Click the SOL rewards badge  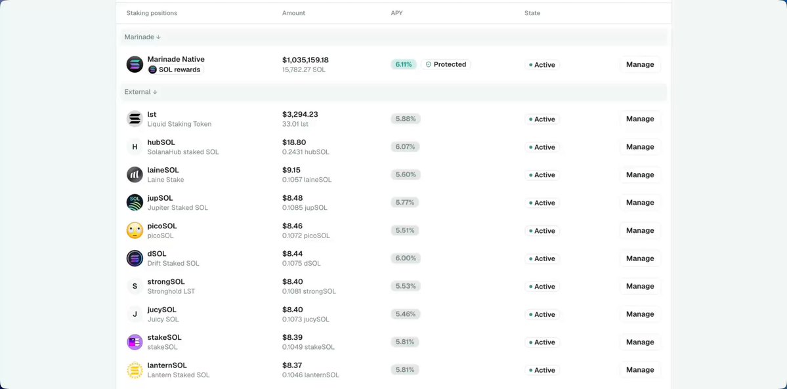pyautogui.click(x=176, y=70)
